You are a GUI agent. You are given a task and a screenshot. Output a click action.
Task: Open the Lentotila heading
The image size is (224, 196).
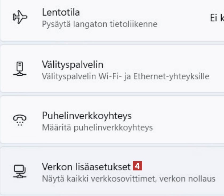coord(61,12)
